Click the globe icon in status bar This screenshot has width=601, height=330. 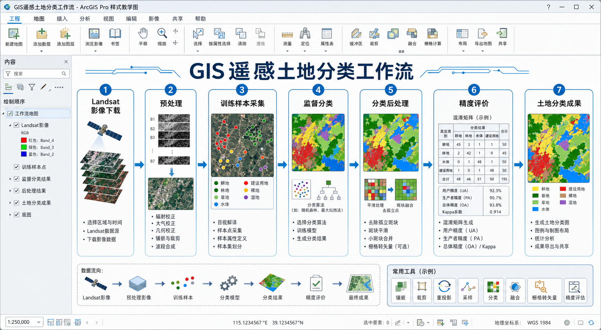(567, 323)
